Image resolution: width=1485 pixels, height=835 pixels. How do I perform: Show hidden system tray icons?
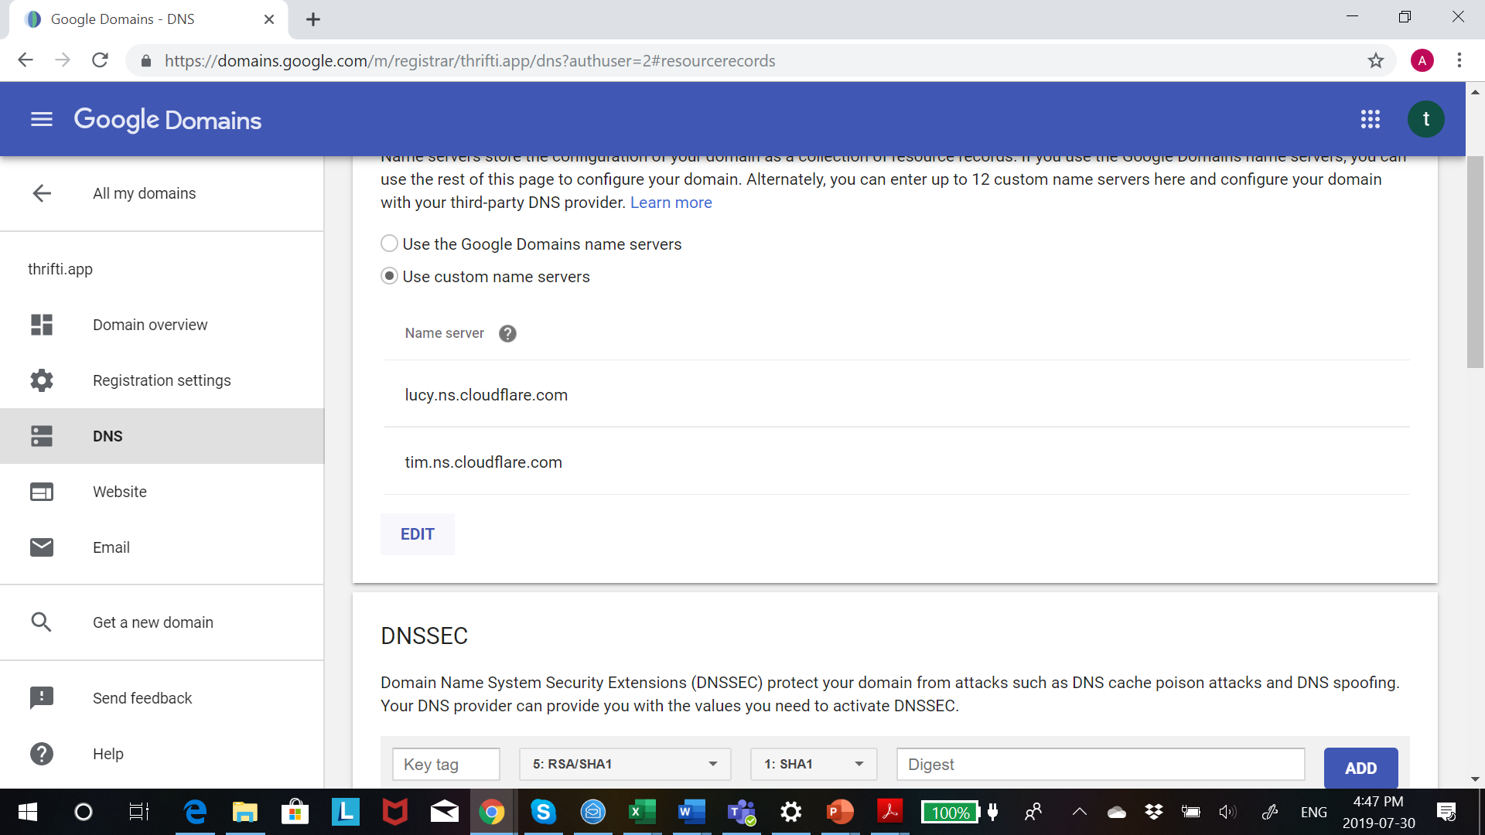(x=1080, y=812)
